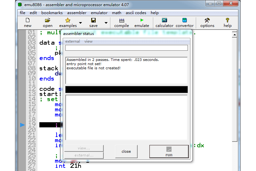Viewport: 256px width, 171px height.
Task: Open the bookmarks menu
Action: 52,13
